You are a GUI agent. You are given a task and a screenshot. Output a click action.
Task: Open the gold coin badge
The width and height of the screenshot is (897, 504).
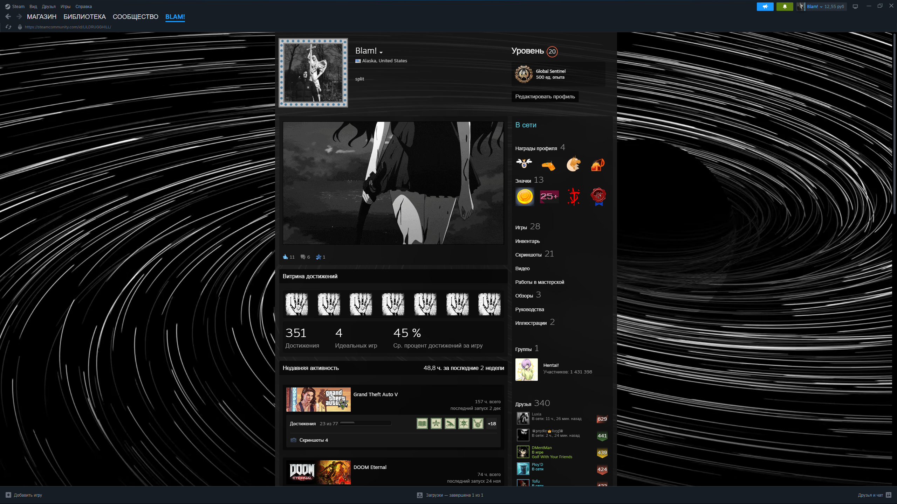(x=525, y=197)
